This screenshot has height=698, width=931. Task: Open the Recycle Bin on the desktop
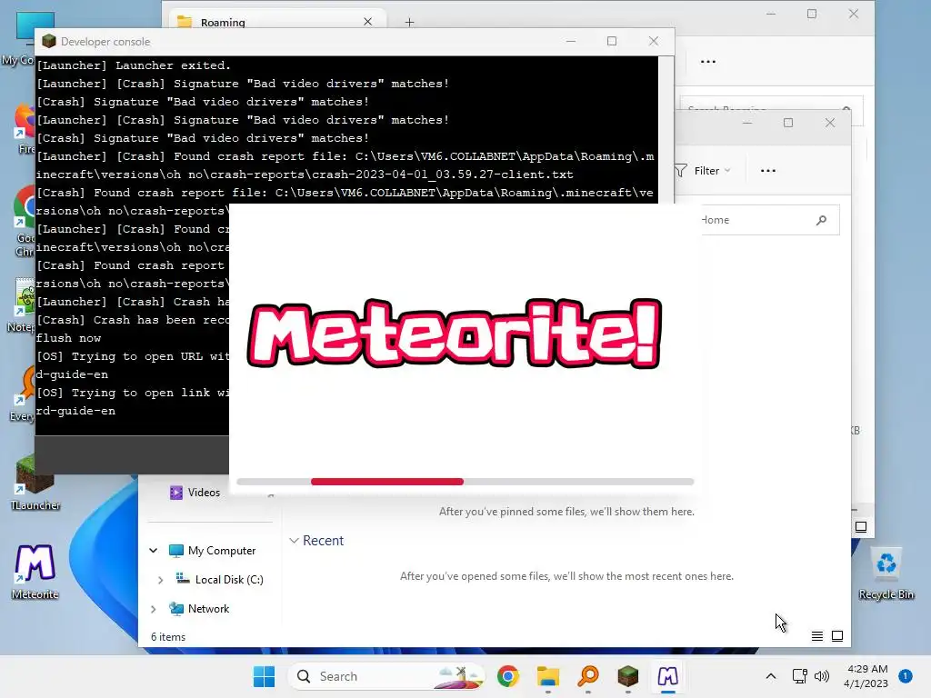(x=886, y=573)
